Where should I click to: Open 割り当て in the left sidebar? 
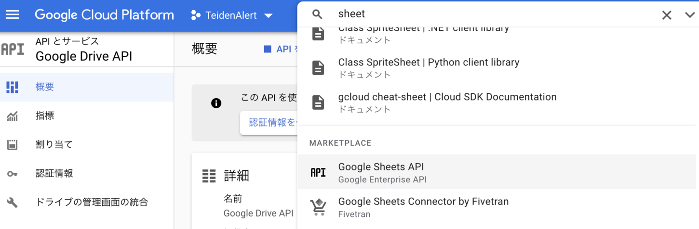pyautogui.click(x=87, y=145)
